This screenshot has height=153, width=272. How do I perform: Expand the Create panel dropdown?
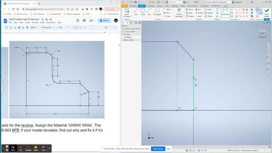click(x=159, y=19)
